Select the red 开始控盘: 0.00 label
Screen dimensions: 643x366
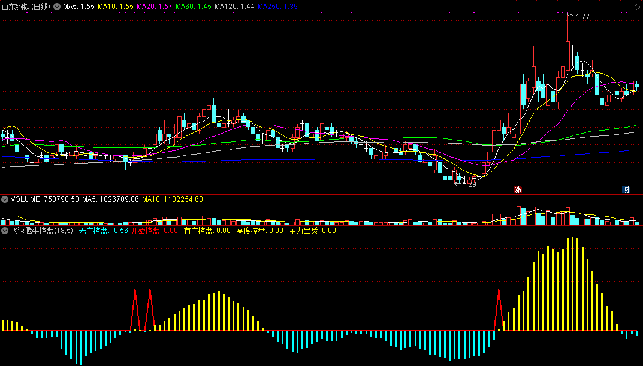155,231
